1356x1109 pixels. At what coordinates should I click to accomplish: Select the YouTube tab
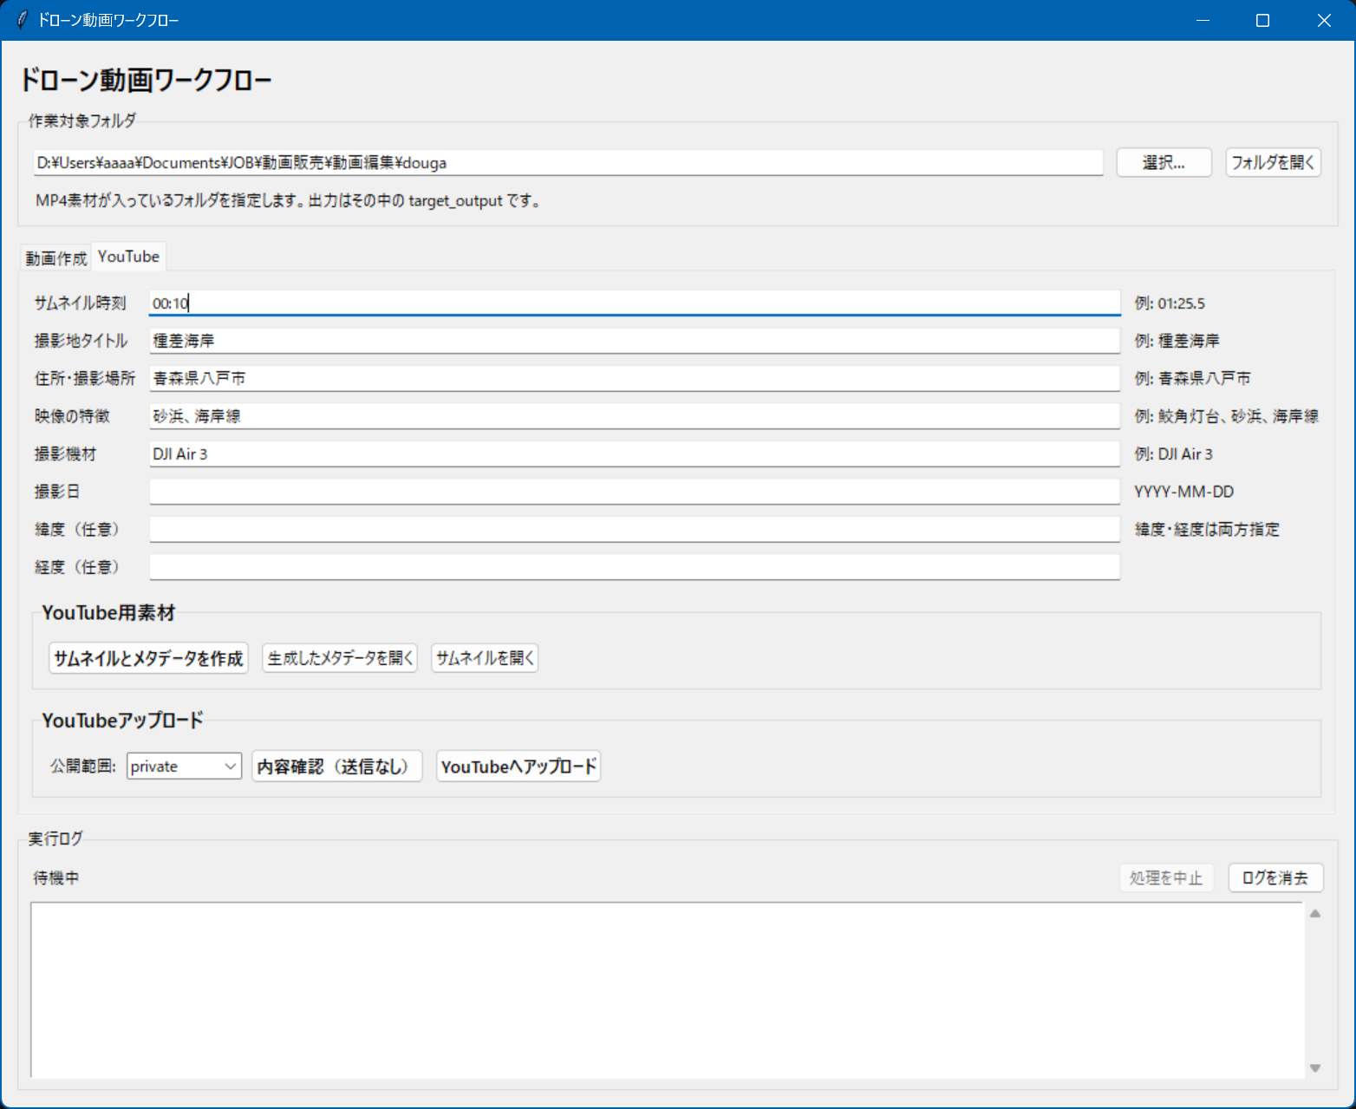tap(128, 257)
